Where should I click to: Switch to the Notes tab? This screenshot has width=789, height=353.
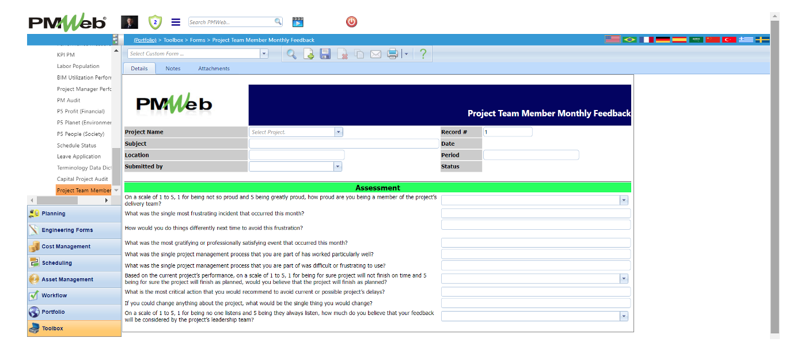tap(173, 69)
